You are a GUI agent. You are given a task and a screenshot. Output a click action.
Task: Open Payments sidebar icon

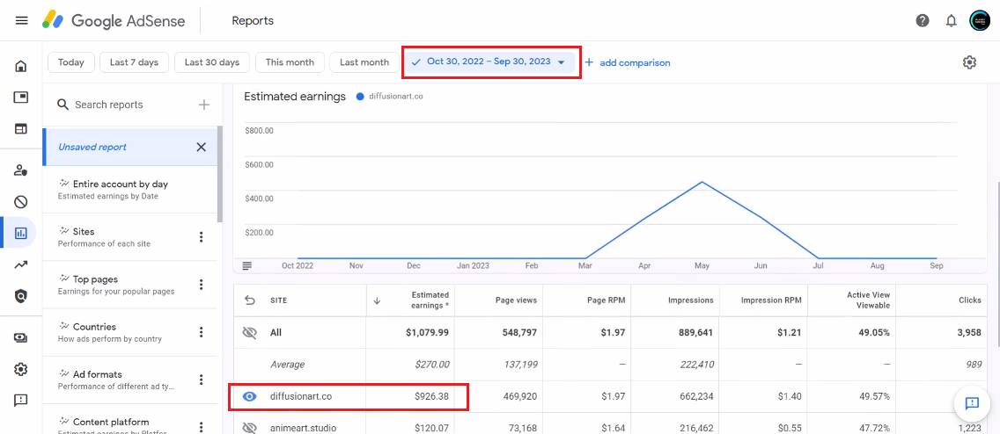(x=20, y=338)
